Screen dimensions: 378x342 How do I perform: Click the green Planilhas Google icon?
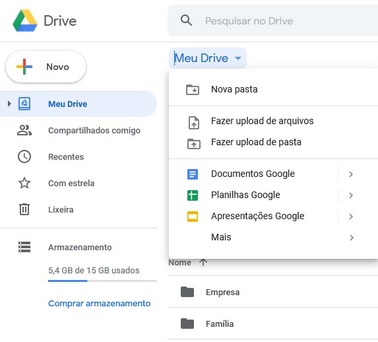coord(193,195)
